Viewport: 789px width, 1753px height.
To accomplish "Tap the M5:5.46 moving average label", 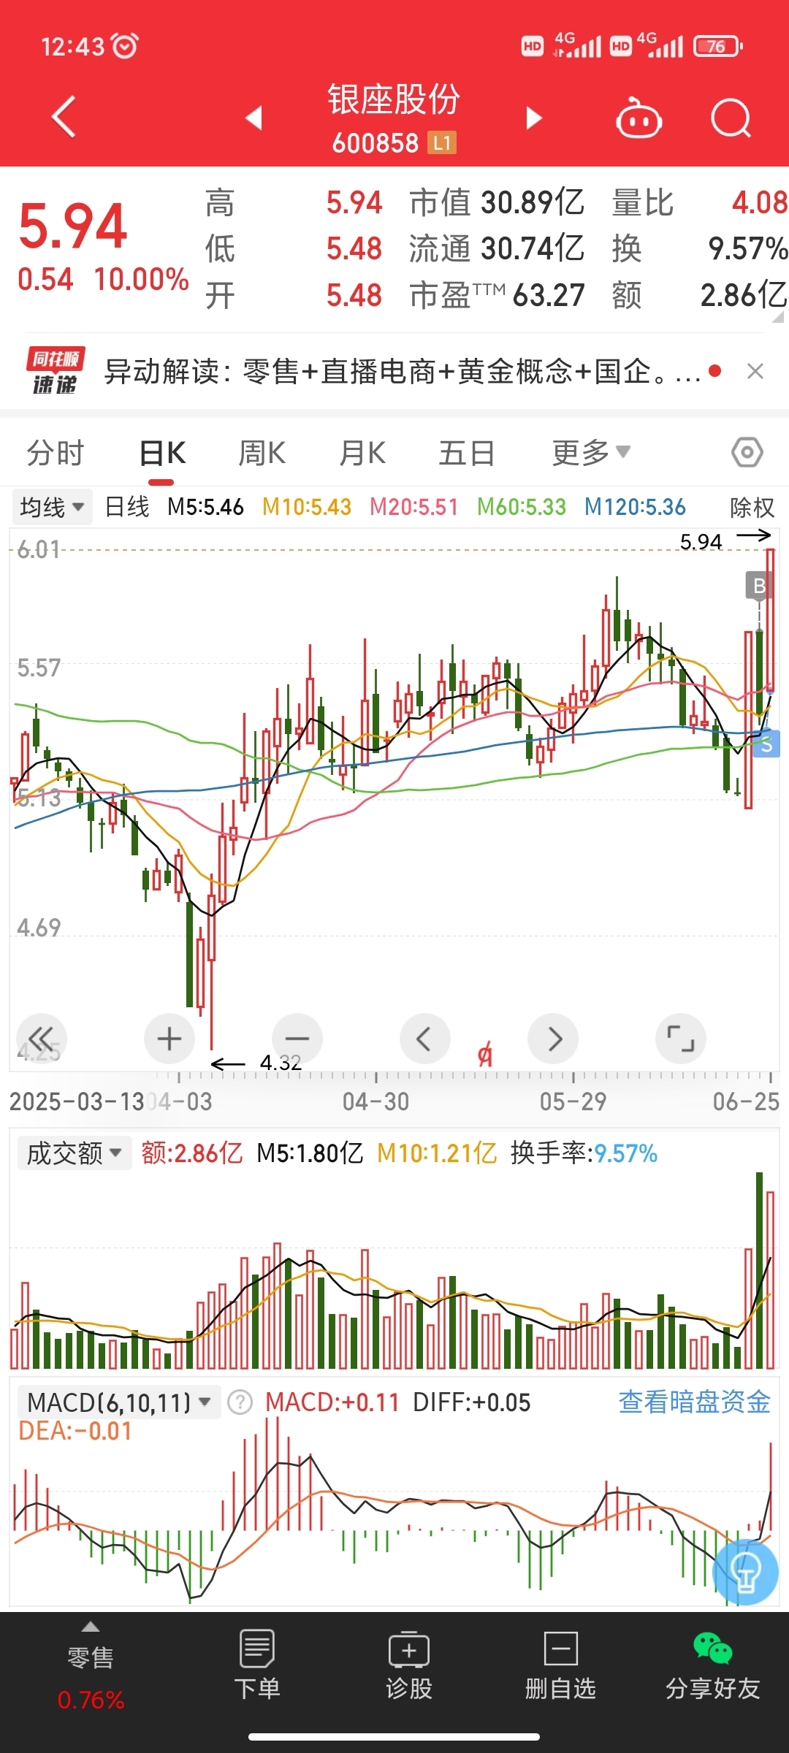I will tap(205, 507).
